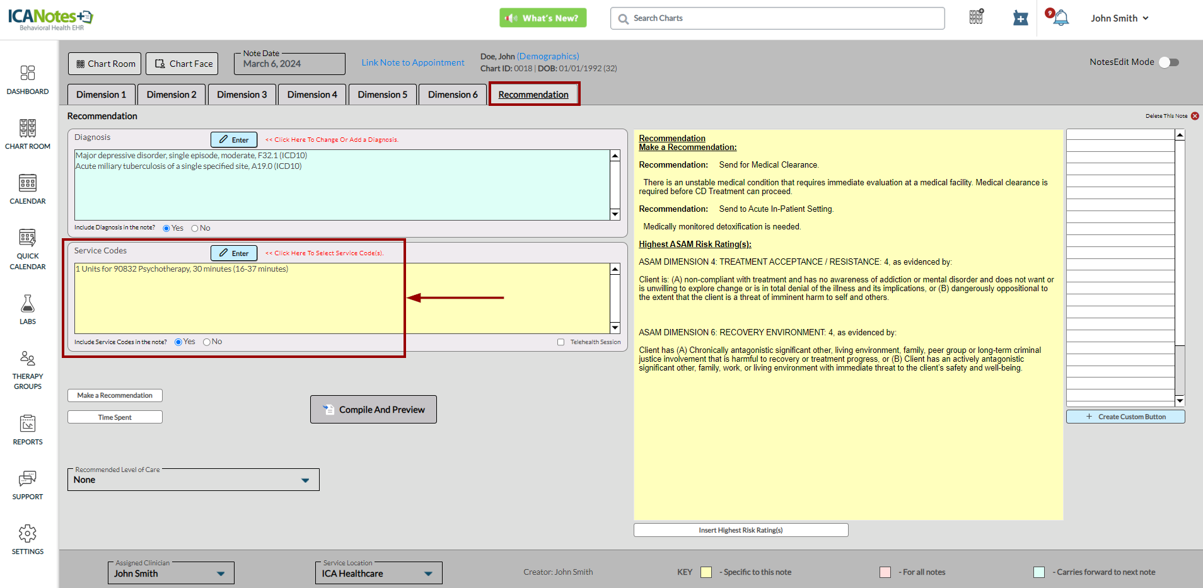Click the Link Note to Appointment link
Viewport: 1203px width, 588px height.
413,62
